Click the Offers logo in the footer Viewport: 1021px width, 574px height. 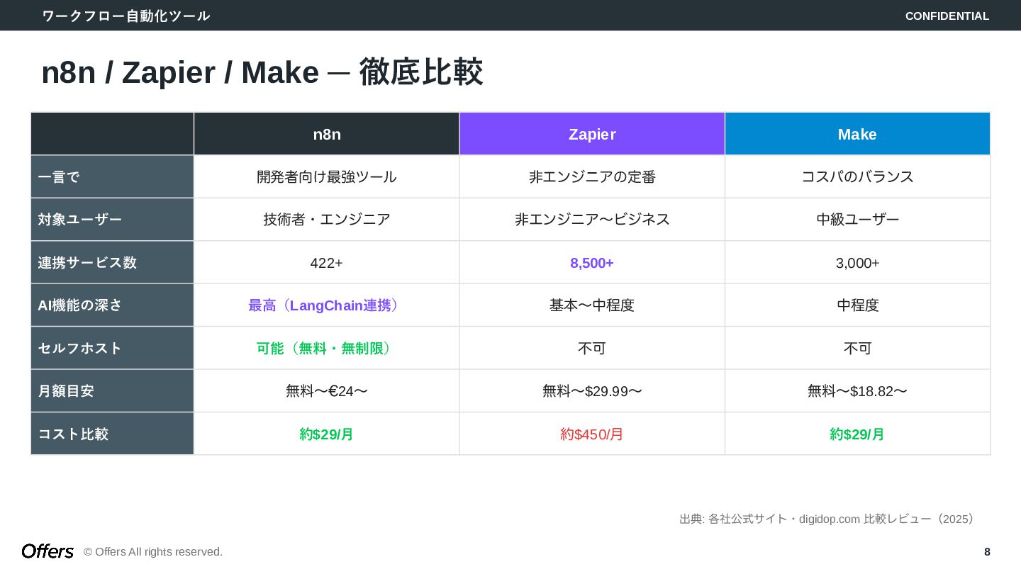pos(48,551)
